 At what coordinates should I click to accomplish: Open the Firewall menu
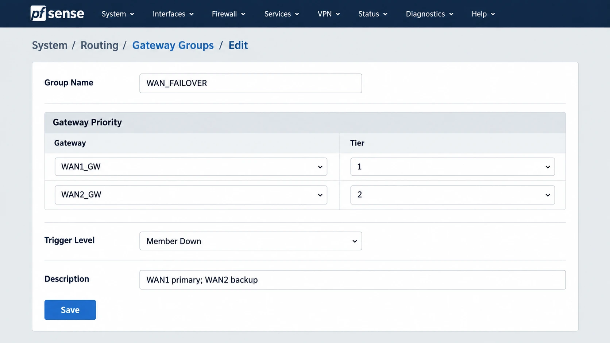[x=228, y=14]
